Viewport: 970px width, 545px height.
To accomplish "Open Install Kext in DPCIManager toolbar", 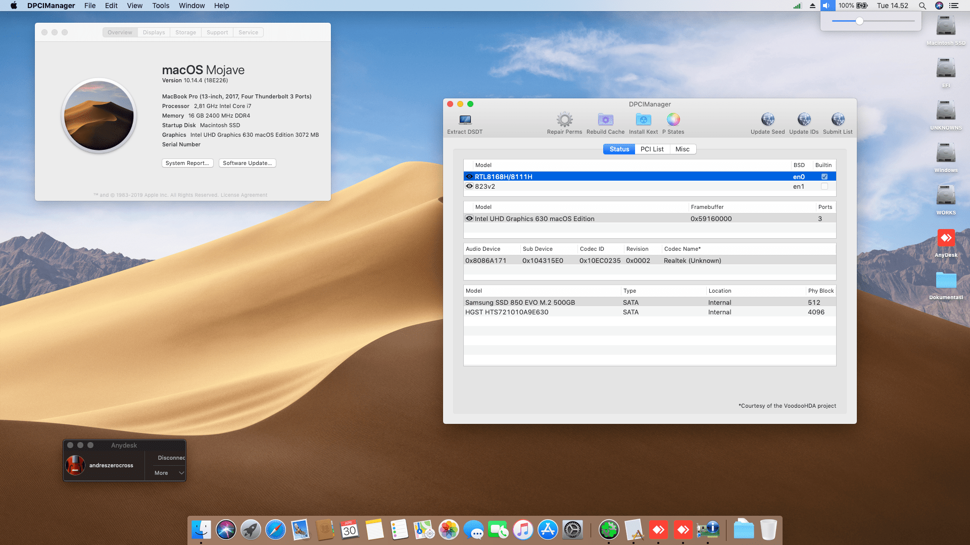I will (643, 120).
